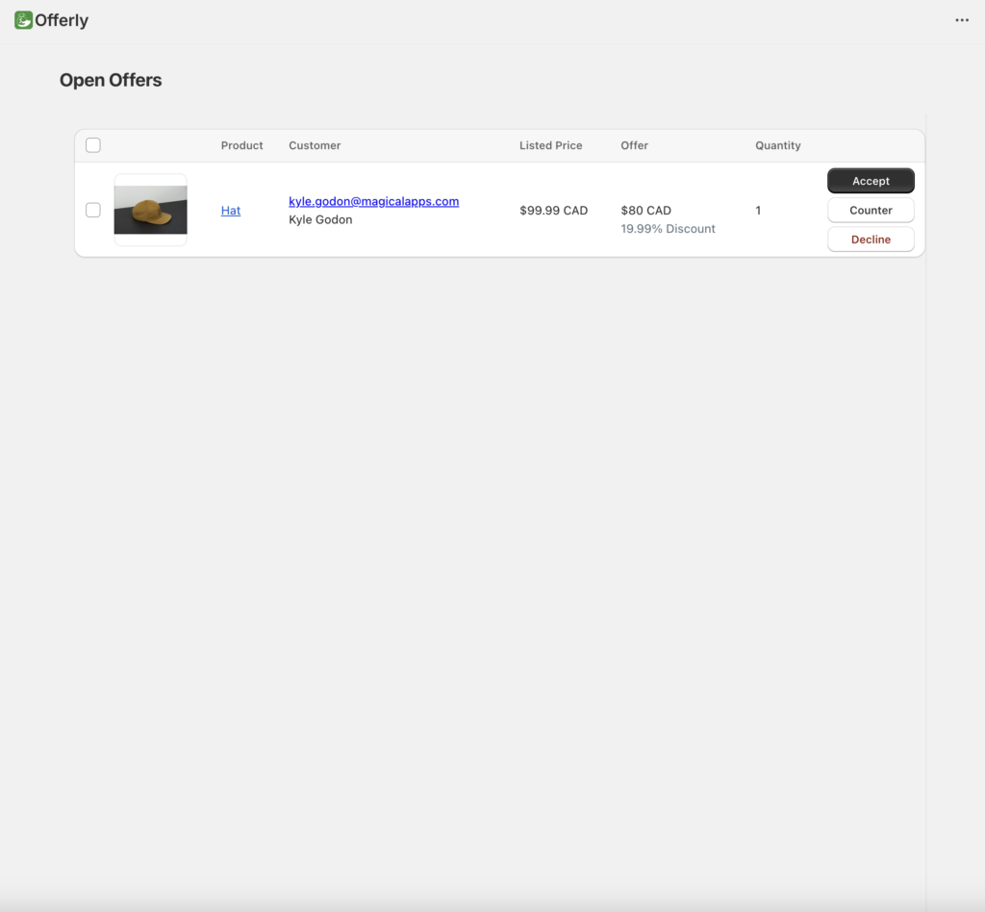The image size is (985, 912).
Task: Click the Listed Price column header
Action: [550, 145]
